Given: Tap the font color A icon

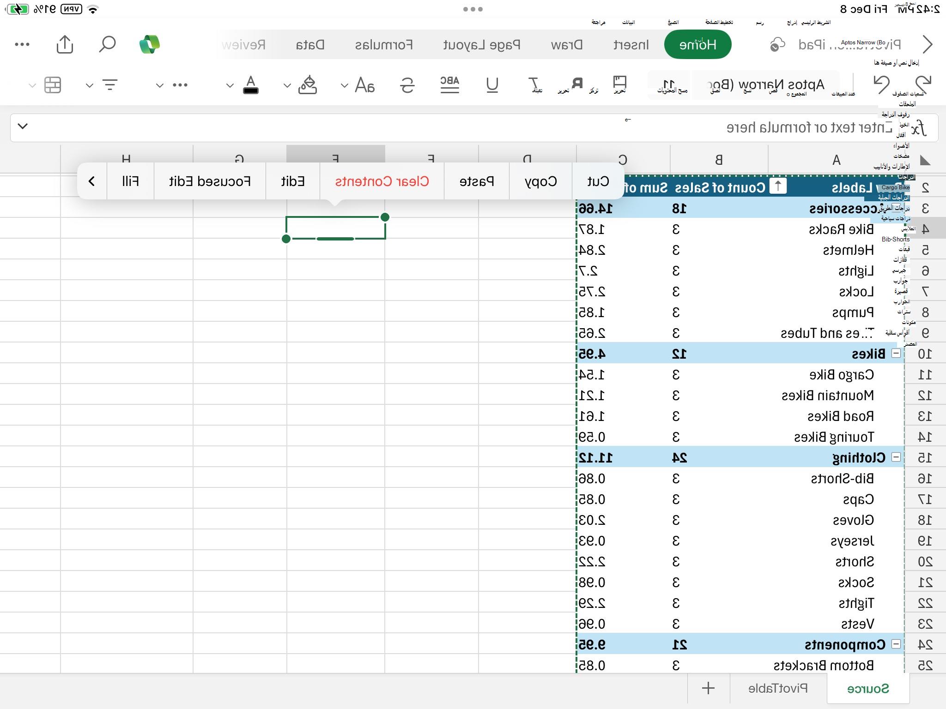Looking at the screenshot, I should pos(251,85).
